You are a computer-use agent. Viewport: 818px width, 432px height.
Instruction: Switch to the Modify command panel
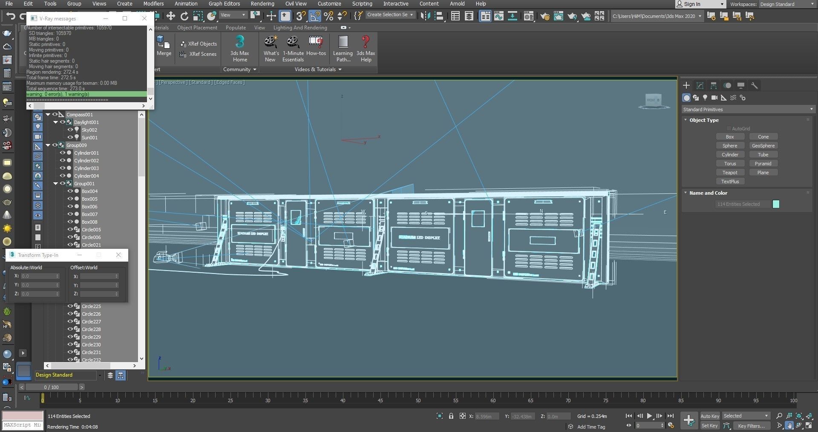pyautogui.click(x=700, y=86)
